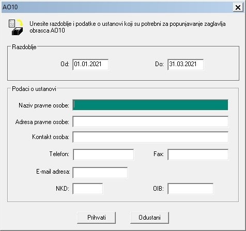The width and height of the screenshot is (246, 231).
Task: Click the Naziv pravne osobe label
Action: tap(44, 105)
